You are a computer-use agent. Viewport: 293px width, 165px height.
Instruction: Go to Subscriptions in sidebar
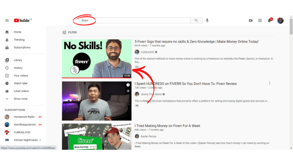22,47
